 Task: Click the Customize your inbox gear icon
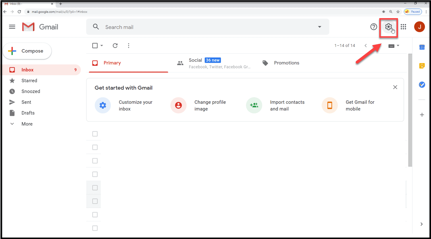[103, 105]
